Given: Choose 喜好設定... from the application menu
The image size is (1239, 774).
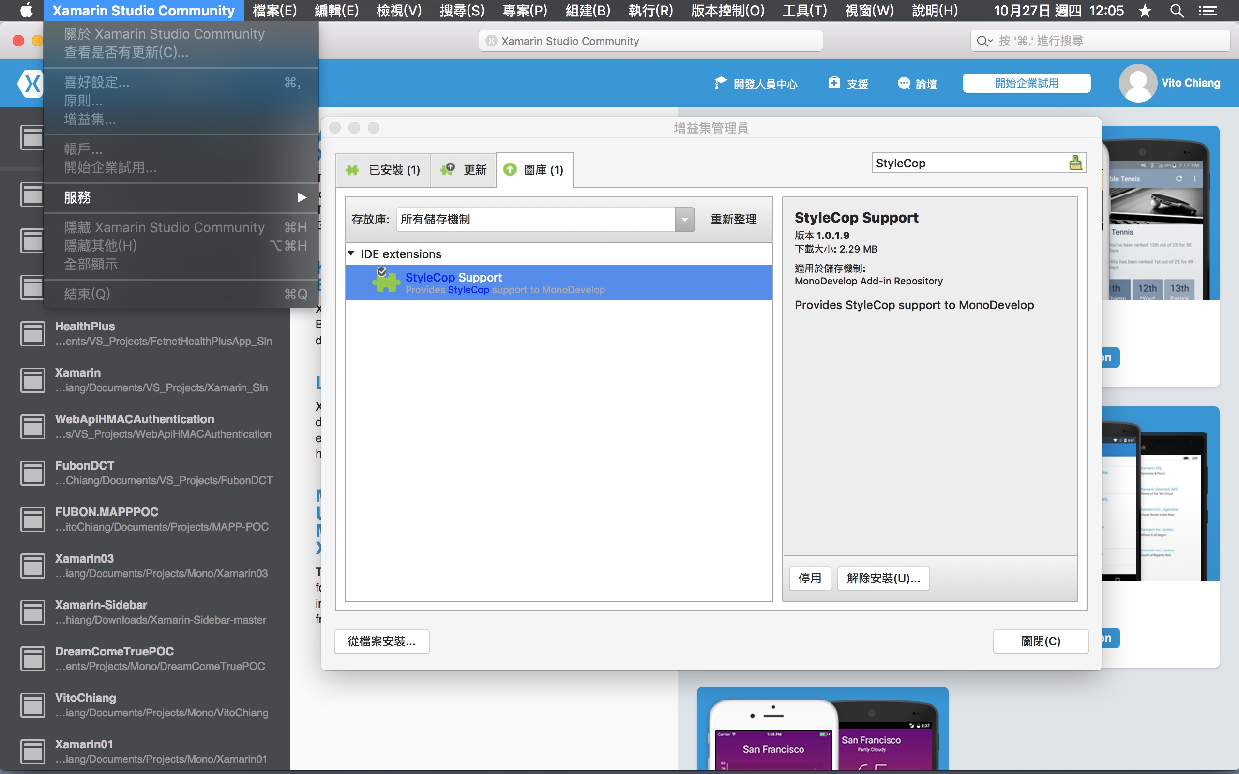Looking at the screenshot, I should tap(181, 82).
